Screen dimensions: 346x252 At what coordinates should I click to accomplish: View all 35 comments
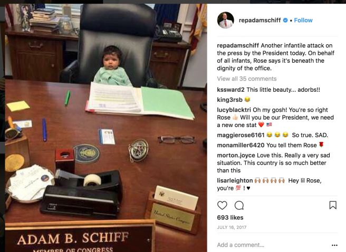tap(247, 79)
